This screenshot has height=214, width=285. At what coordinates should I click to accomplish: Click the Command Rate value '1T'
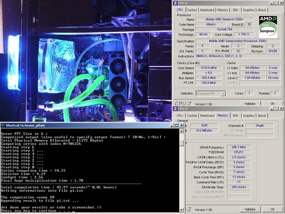pyautogui.click(x=239, y=182)
